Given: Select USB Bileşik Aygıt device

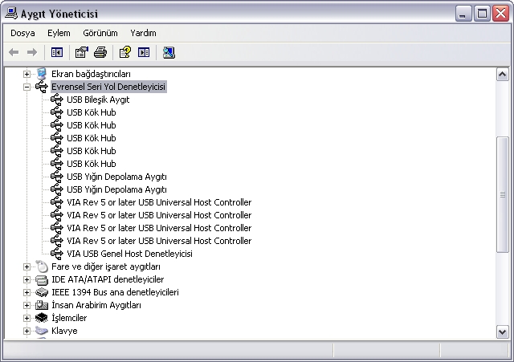Looking at the screenshot, I should [97, 100].
